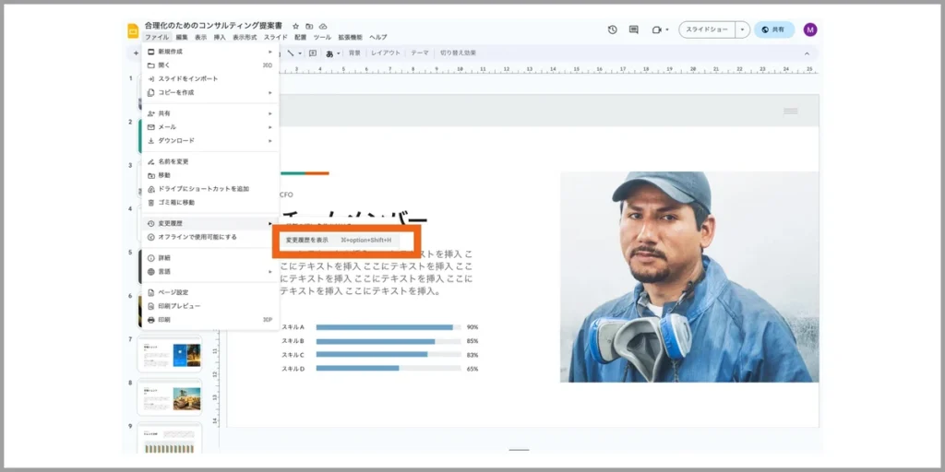Open the 挿入 menu
This screenshot has width=945, height=472.
point(220,37)
